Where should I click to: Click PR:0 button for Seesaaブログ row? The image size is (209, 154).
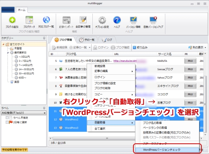[x=190, y=69]
